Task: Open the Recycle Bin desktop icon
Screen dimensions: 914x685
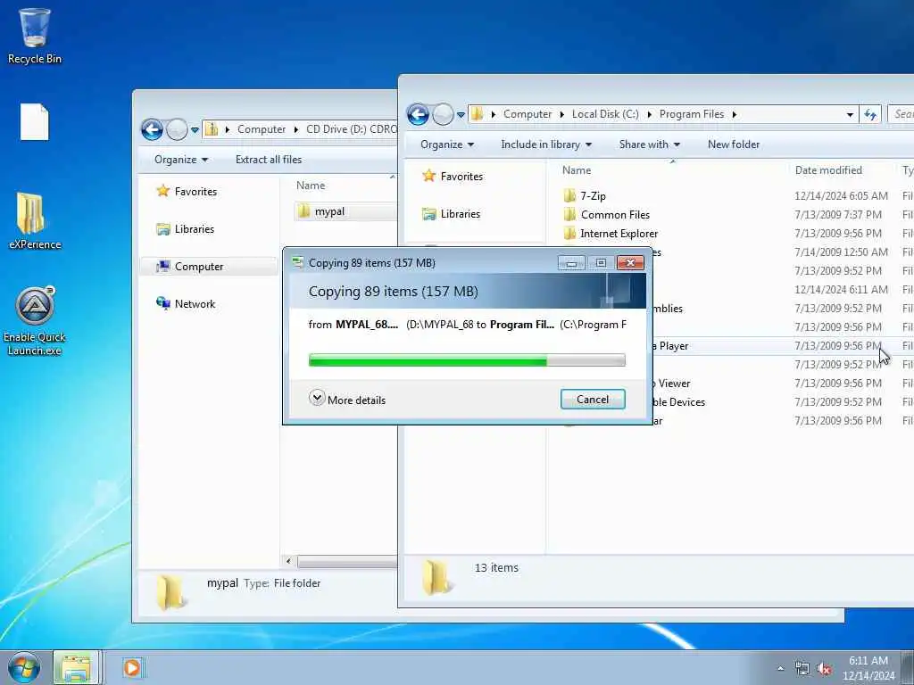Action: (35, 36)
